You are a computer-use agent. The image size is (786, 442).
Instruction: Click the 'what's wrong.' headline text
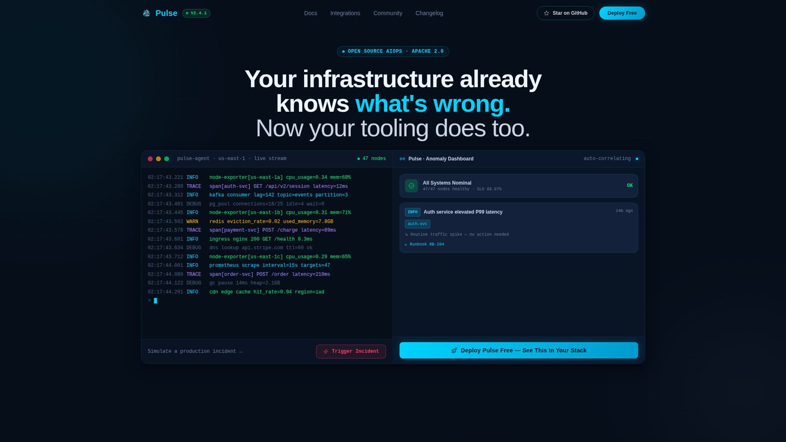tap(433, 104)
